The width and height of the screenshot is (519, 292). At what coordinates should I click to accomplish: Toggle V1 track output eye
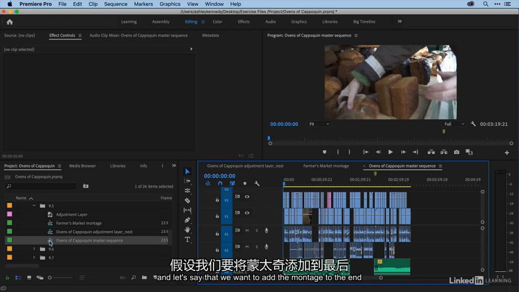(247, 213)
